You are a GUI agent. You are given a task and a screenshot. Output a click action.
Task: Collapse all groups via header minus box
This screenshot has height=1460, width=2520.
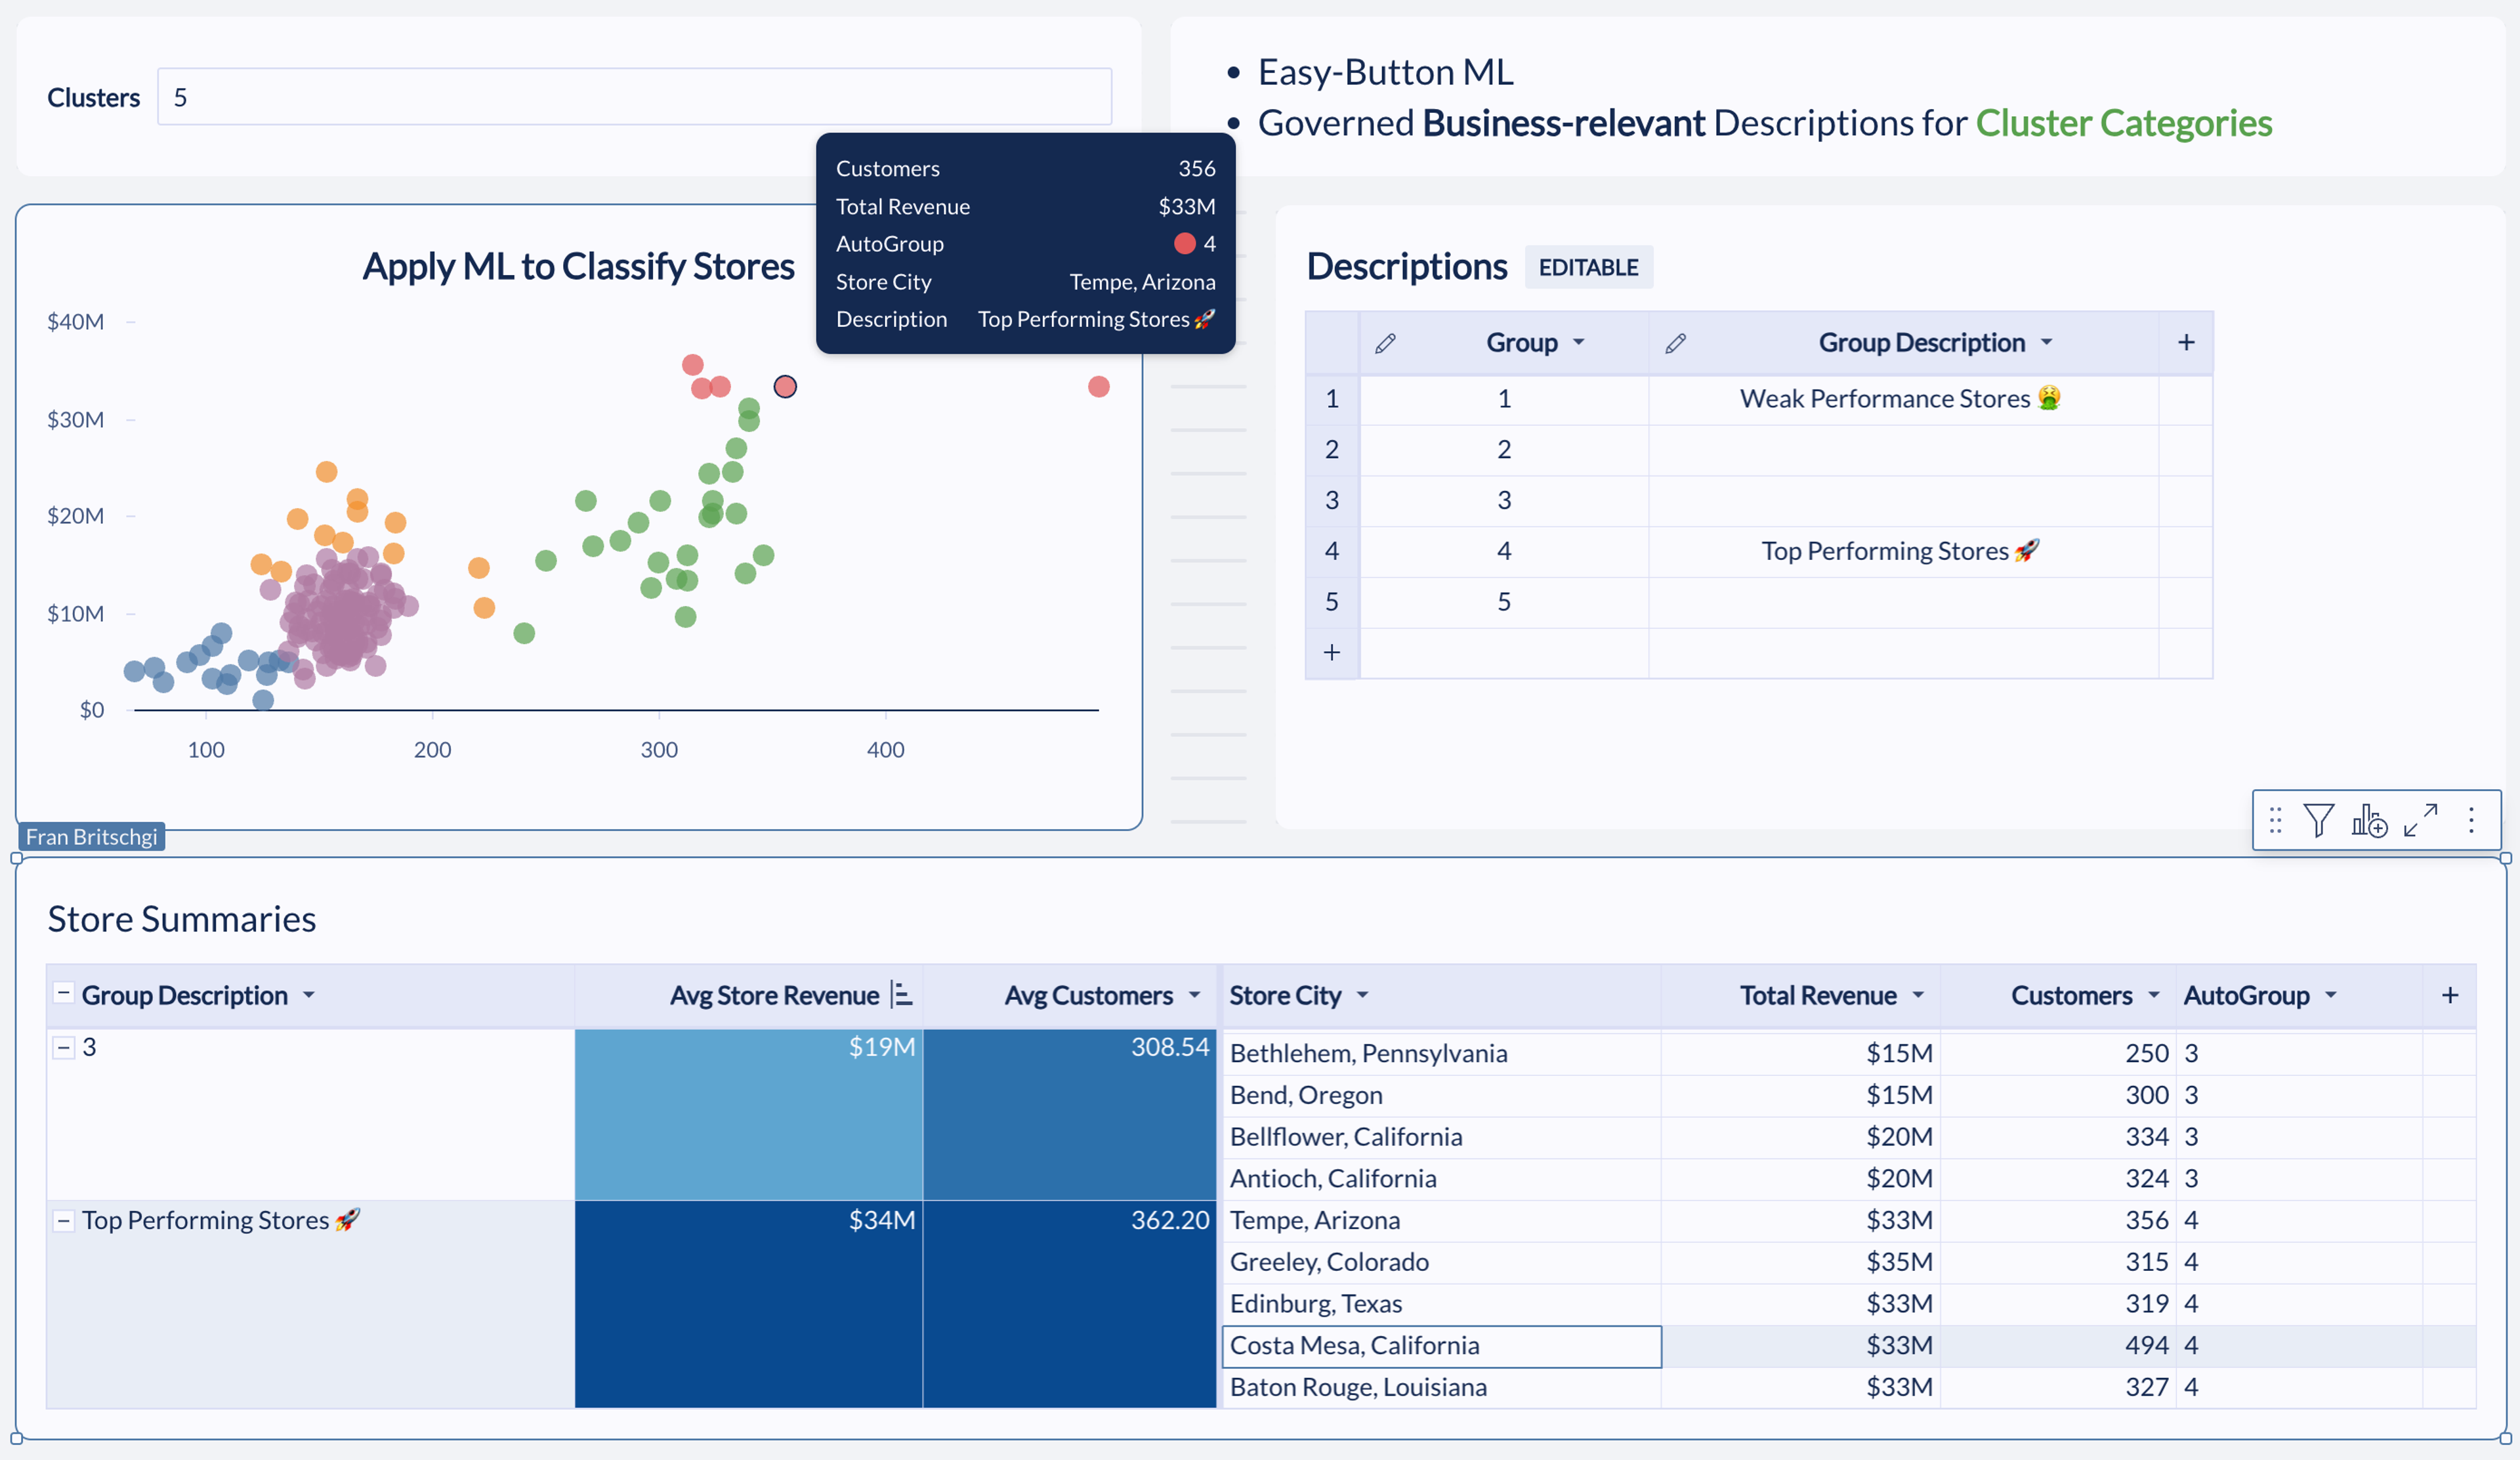tap(63, 993)
